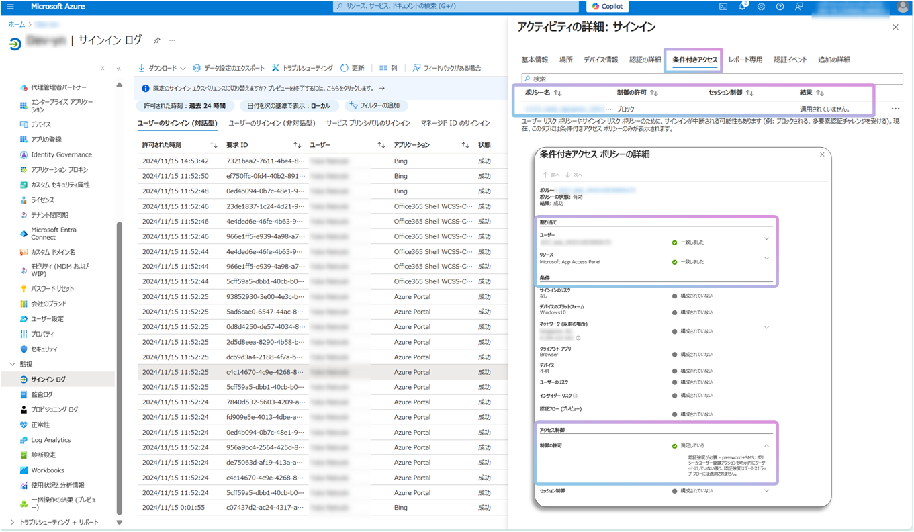This screenshot has height=532, width=914.
Task: Change 日付を次の基準で表示: ローカル filter
Action: point(289,105)
